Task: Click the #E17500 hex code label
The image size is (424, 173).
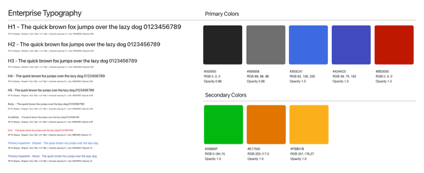Action: click(254, 149)
